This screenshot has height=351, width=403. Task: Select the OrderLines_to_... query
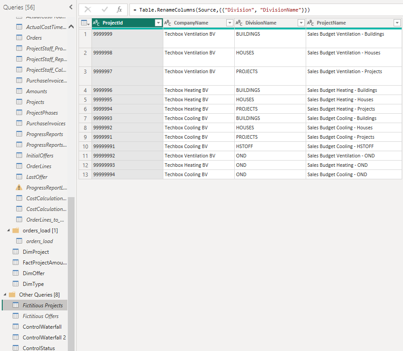[45, 220]
